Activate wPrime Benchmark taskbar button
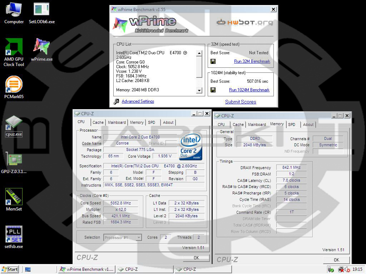The width and height of the screenshot is (366, 274). [x=86, y=269]
